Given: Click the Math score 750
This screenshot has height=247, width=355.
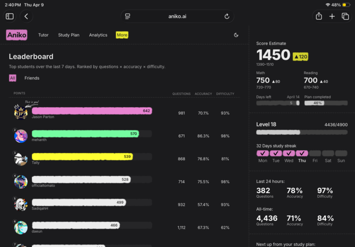Looking at the screenshot, I should tap(263, 81).
